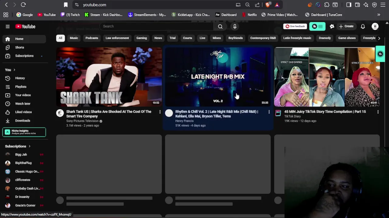Open Playlists in the sidebar
The height and width of the screenshot is (218, 389).
click(x=24, y=87)
